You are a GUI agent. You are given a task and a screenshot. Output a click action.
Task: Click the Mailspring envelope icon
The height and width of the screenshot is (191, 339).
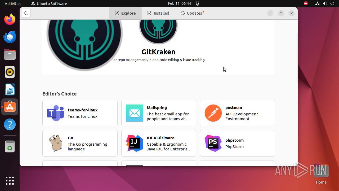135,113
